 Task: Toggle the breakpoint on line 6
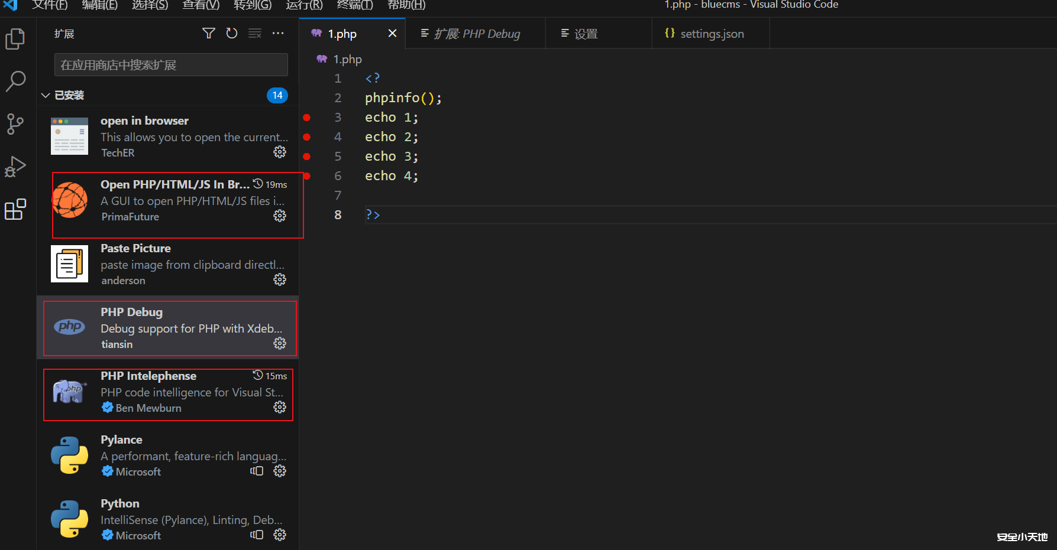tap(306, 176)
